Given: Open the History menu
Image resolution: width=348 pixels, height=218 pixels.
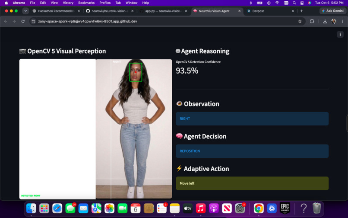Looking at the screenshot, I should coord(68,3).
